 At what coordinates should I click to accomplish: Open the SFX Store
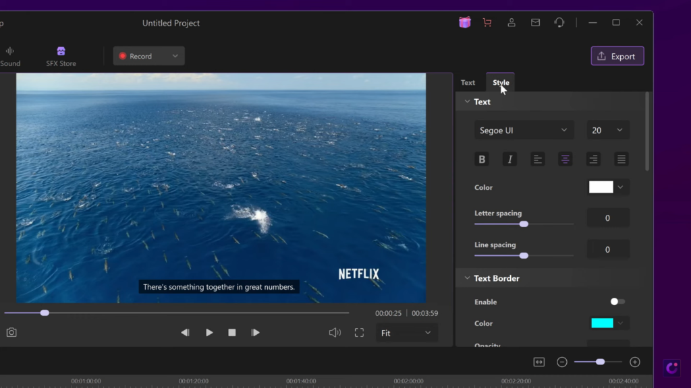[x=61, y=57]
